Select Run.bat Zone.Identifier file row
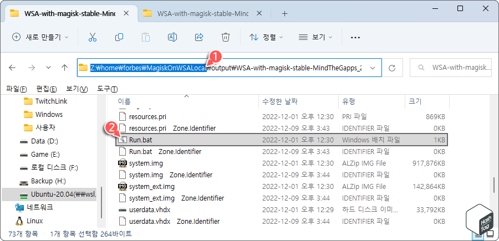Screen dimensions: 499x241 click(x=282, y=152)
